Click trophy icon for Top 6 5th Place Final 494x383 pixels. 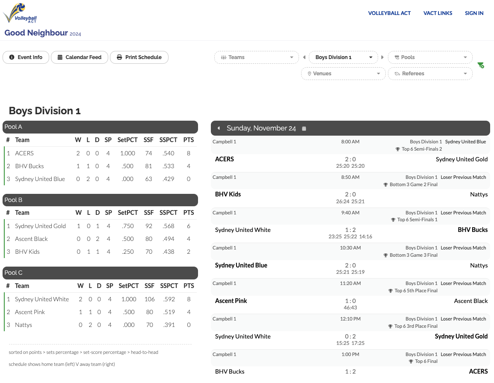tap(390, 291)
